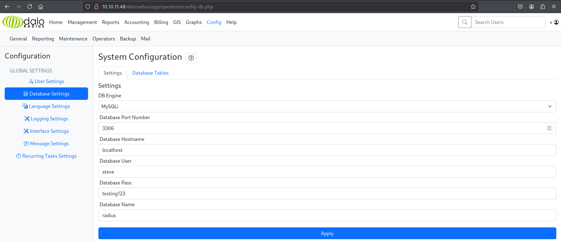Screen dimensions: 561x242
Task: Open the browser hamburger menu
Action: coord(554,7)
